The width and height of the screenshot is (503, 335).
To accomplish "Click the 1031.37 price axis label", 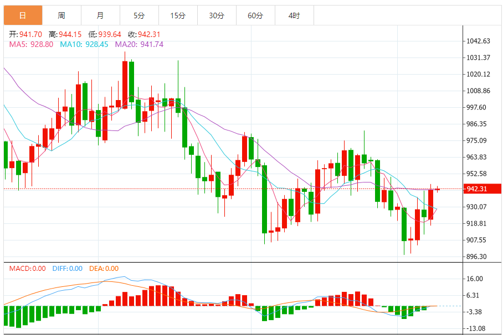I will [478, 57].
